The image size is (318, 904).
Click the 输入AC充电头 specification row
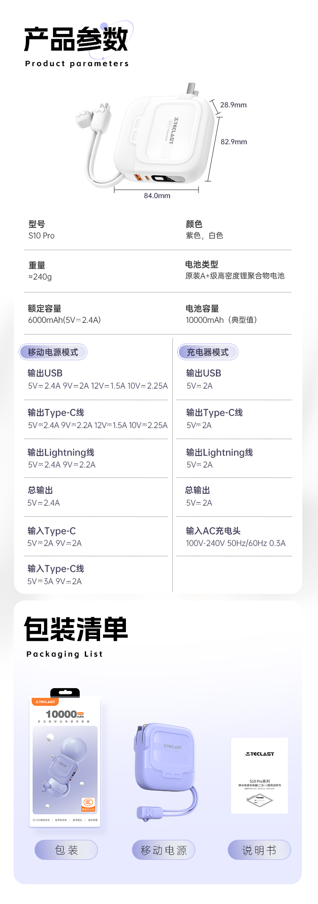pyautogui.click(x=235, y=537)
